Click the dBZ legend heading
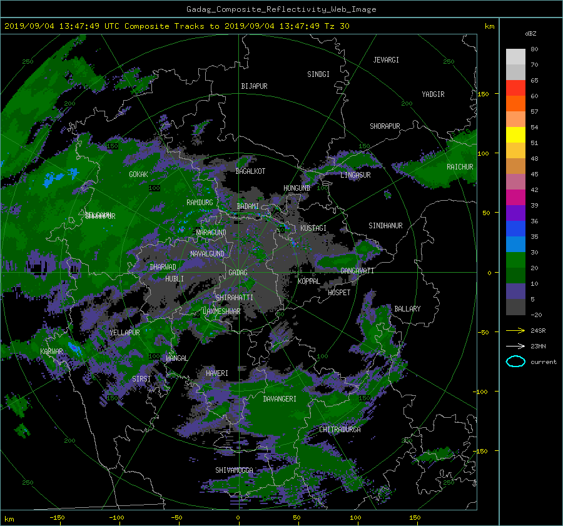The width and height of the screenshot is (563, 526). tap(530, 34)
